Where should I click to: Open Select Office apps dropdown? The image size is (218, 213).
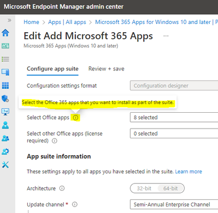[174, 117]
